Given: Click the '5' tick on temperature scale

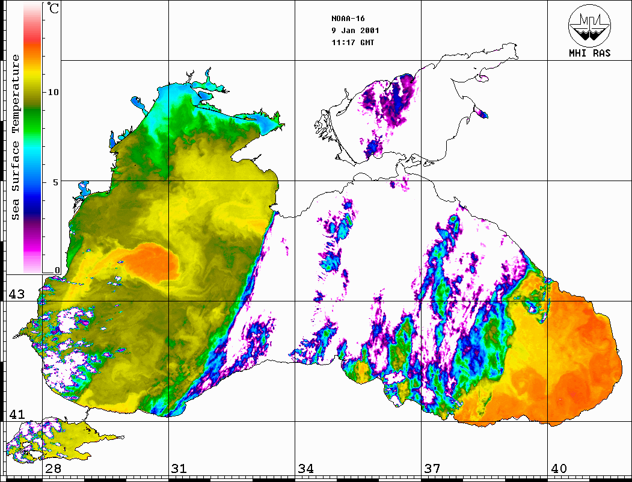Looking at the screenshot, I should coord(56,182).
